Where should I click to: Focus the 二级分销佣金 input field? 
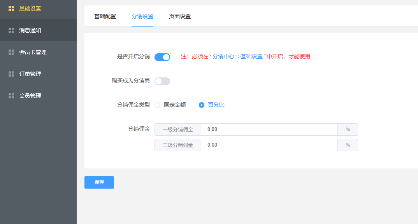(x=269, y=145)
